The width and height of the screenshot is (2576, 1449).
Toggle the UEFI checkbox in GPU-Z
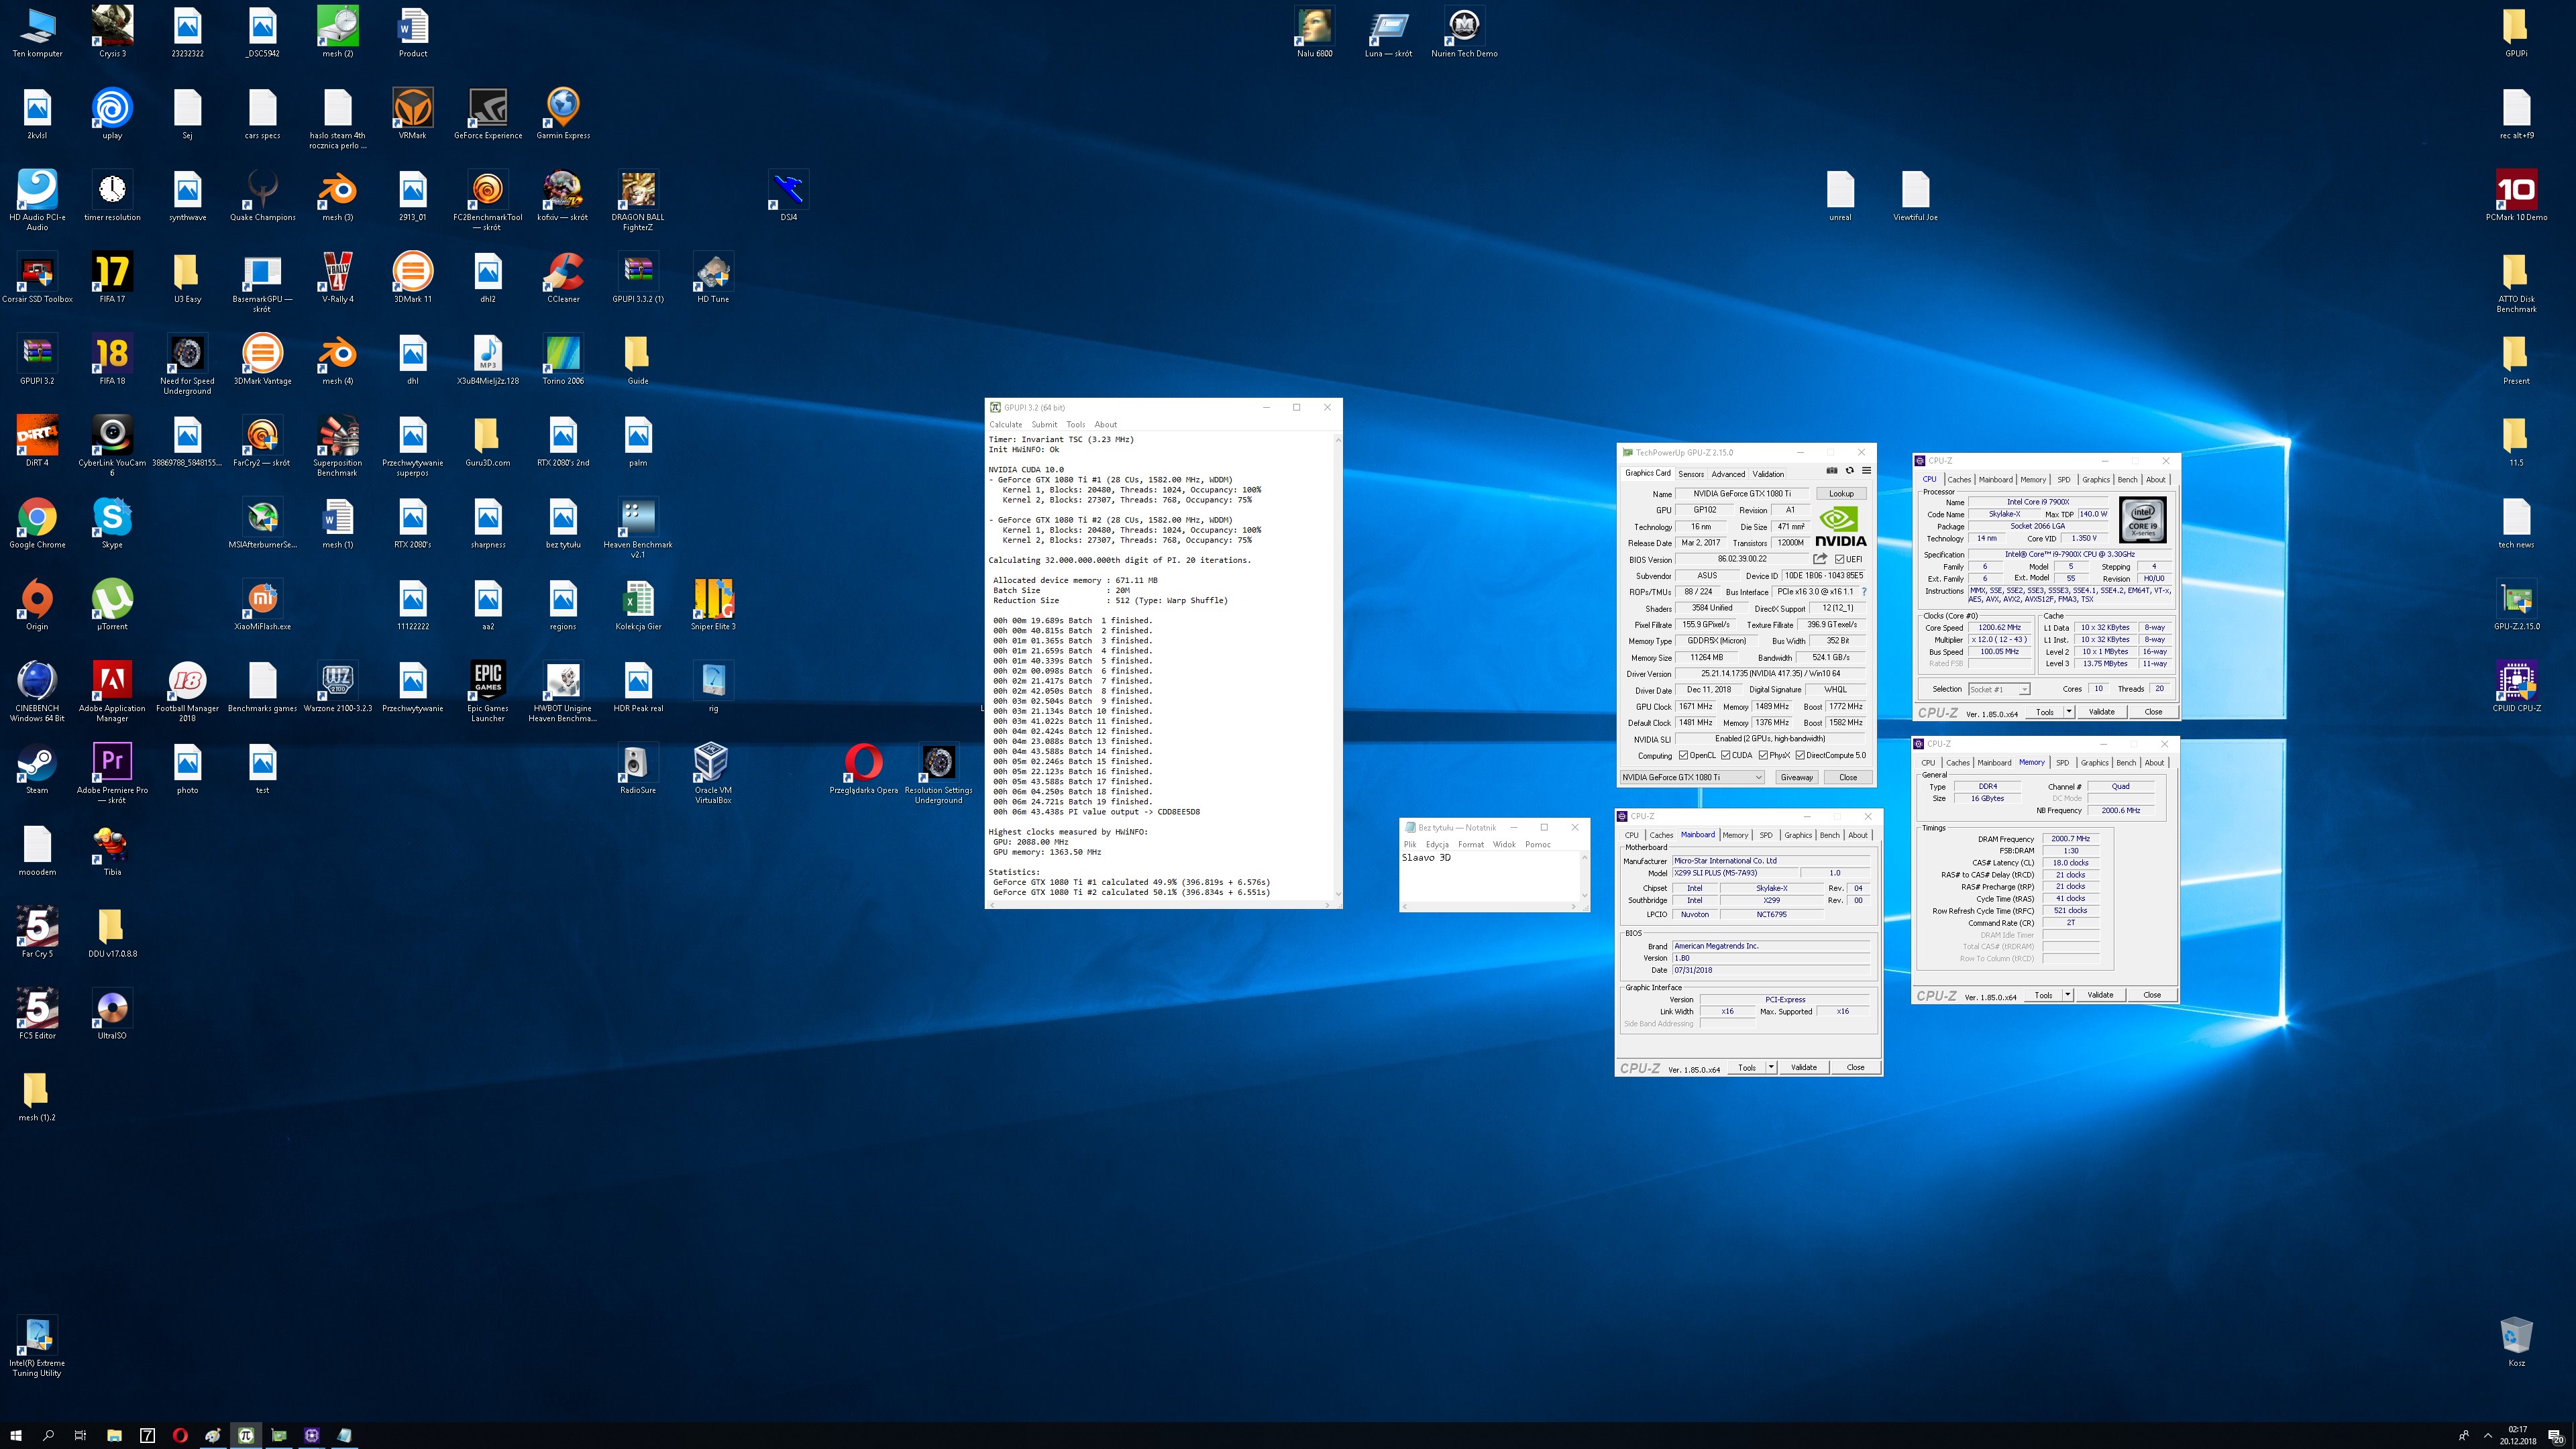coord(1839,559)
